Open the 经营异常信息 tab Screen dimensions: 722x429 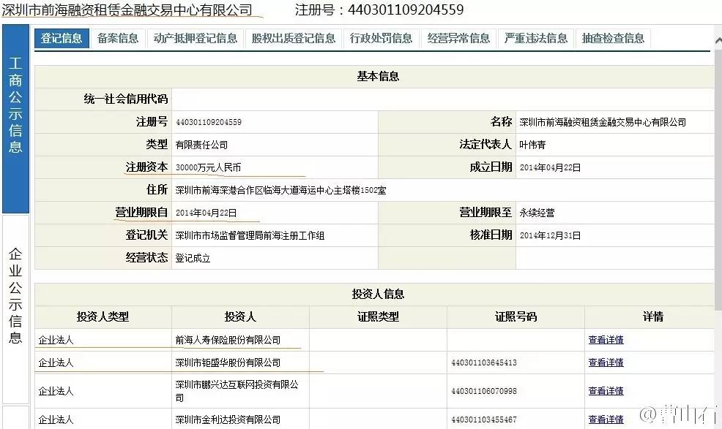[458, 38]
